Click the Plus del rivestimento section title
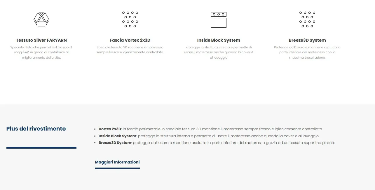This screenshot has height=190, width=375. (x=36, y=129)
